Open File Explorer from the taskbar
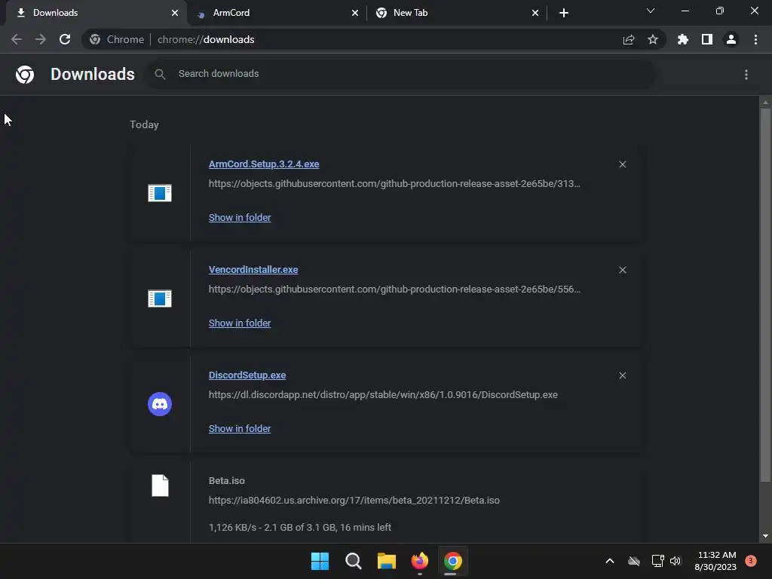The height and width of the screenshot is (579, 772). (x=387, y=561)
